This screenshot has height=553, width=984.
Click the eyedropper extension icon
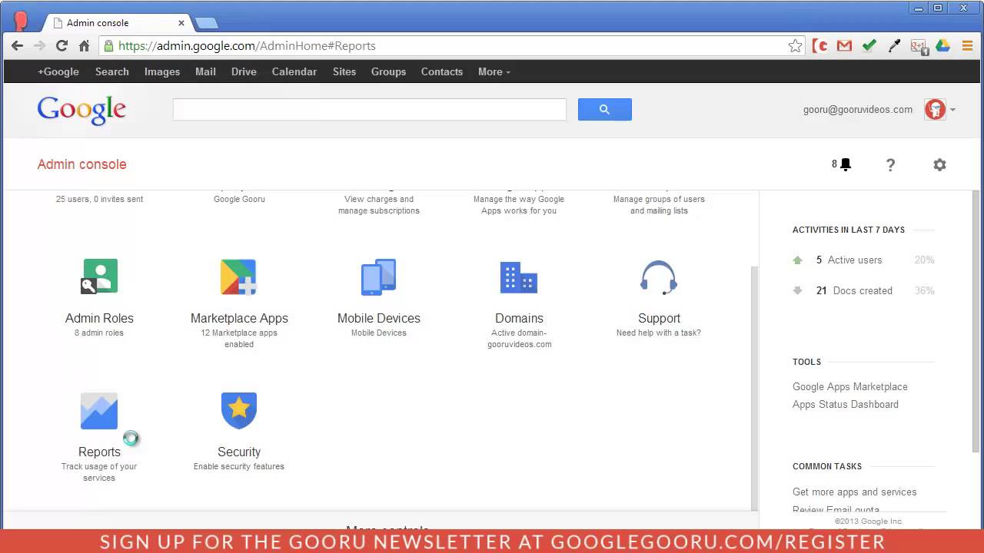point(894,46)
